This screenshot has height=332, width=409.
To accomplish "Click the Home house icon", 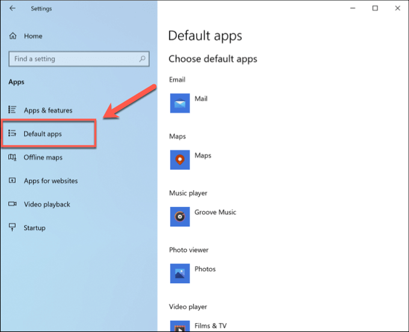I will click(13, 36).
